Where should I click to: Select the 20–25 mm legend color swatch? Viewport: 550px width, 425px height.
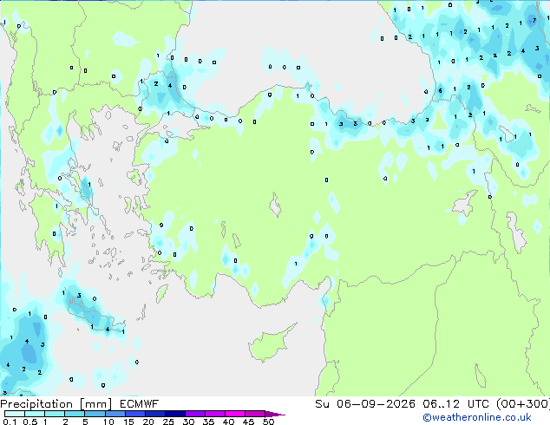click(x=154, y=414)
